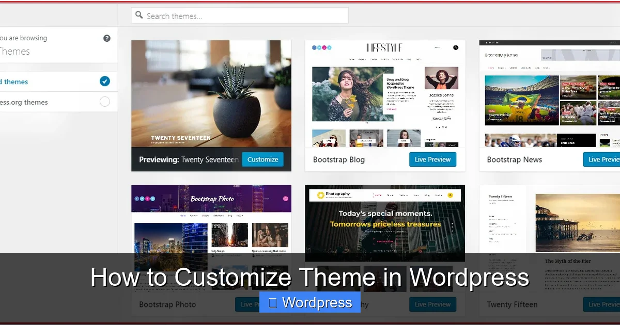This screenshot has height=325, width=620.
Task: Click the search magnifier icon
Action: pyautogui.click(x=139, y=15)
